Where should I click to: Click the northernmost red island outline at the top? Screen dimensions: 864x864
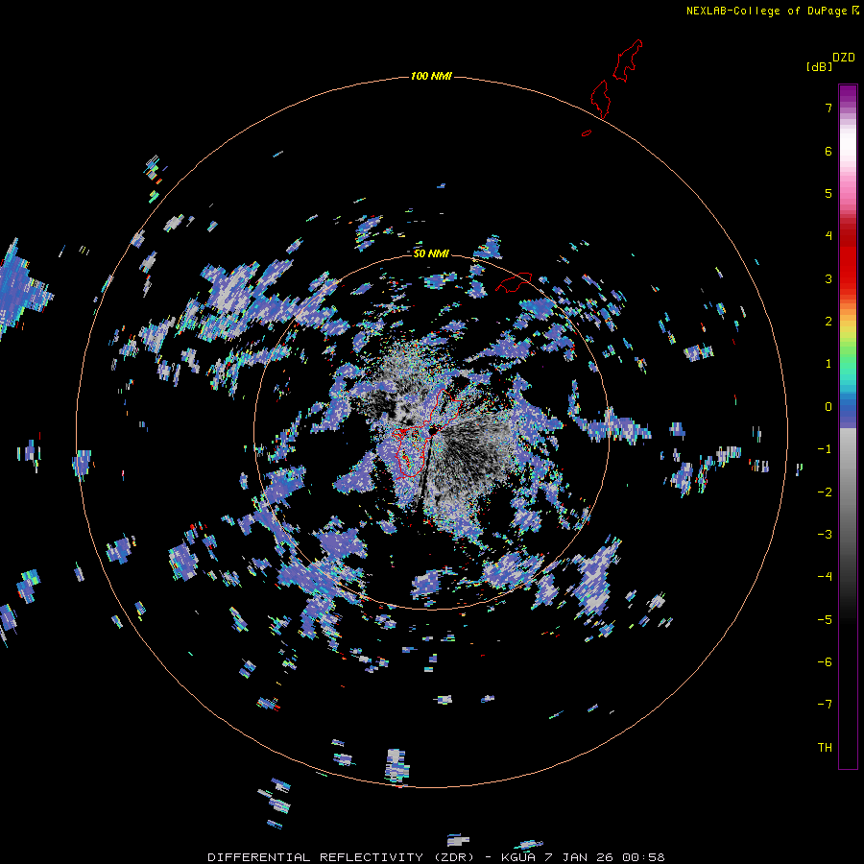pyautogui.click(x=628, y=60)
